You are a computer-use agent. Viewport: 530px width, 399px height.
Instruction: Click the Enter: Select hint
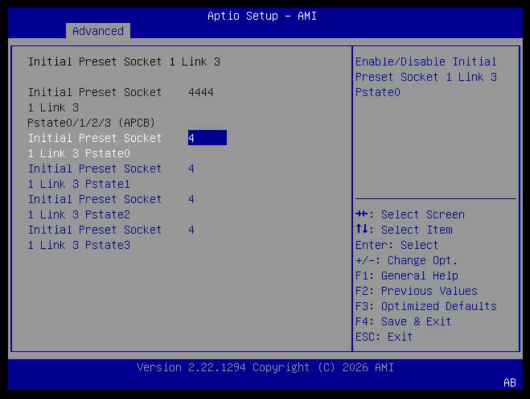tap(397, 245)
